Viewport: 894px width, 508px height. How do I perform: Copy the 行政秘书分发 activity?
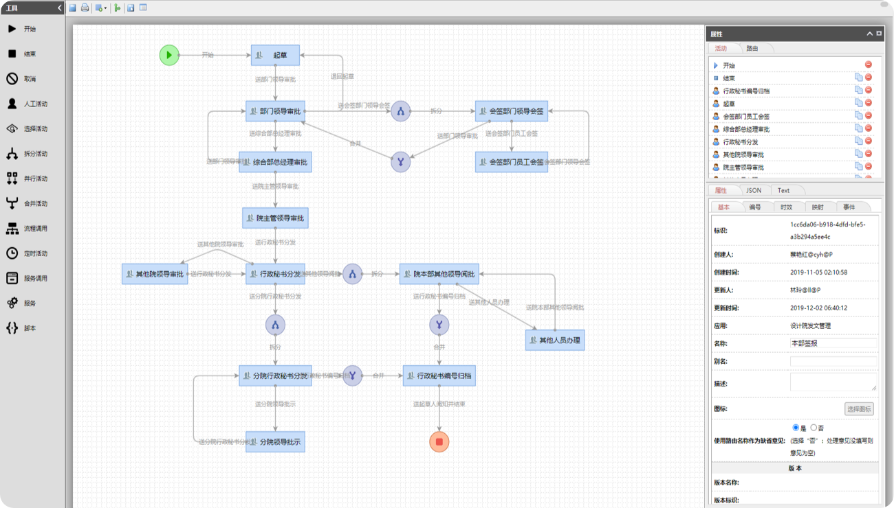(x=858, y=141)
